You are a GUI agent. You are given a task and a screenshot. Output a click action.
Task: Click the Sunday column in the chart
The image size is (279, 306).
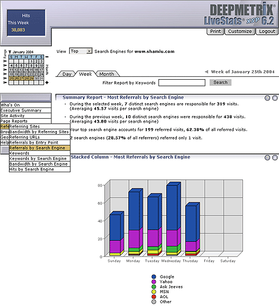[117, 234]
